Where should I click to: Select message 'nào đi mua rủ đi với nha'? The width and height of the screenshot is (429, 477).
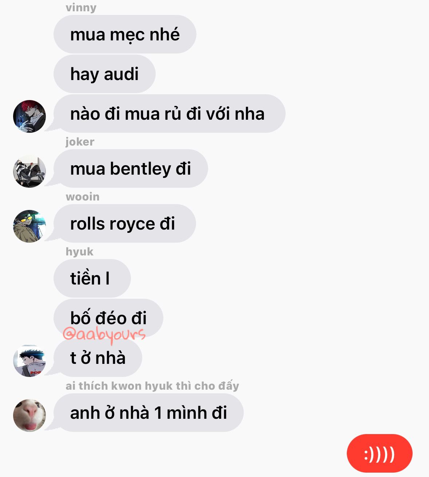(x=169, y=114)
